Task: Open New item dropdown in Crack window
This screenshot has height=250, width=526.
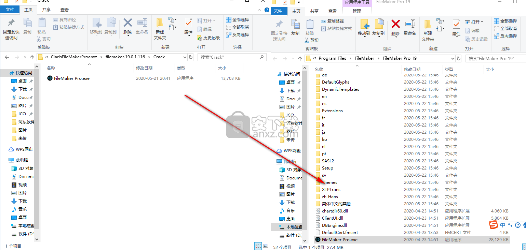Action: click(173, 20)
